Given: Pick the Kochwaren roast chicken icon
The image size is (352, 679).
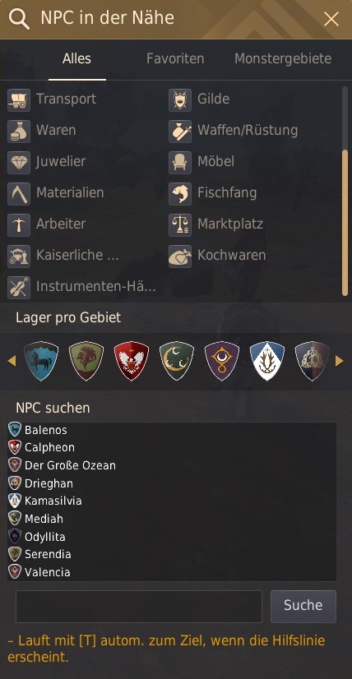Looking at the screenshot, I should pyautogui.click(x=180, y=256).
